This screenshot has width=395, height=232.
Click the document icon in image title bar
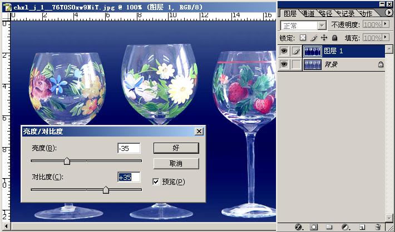pyautogui.click(x=8, y=7)
